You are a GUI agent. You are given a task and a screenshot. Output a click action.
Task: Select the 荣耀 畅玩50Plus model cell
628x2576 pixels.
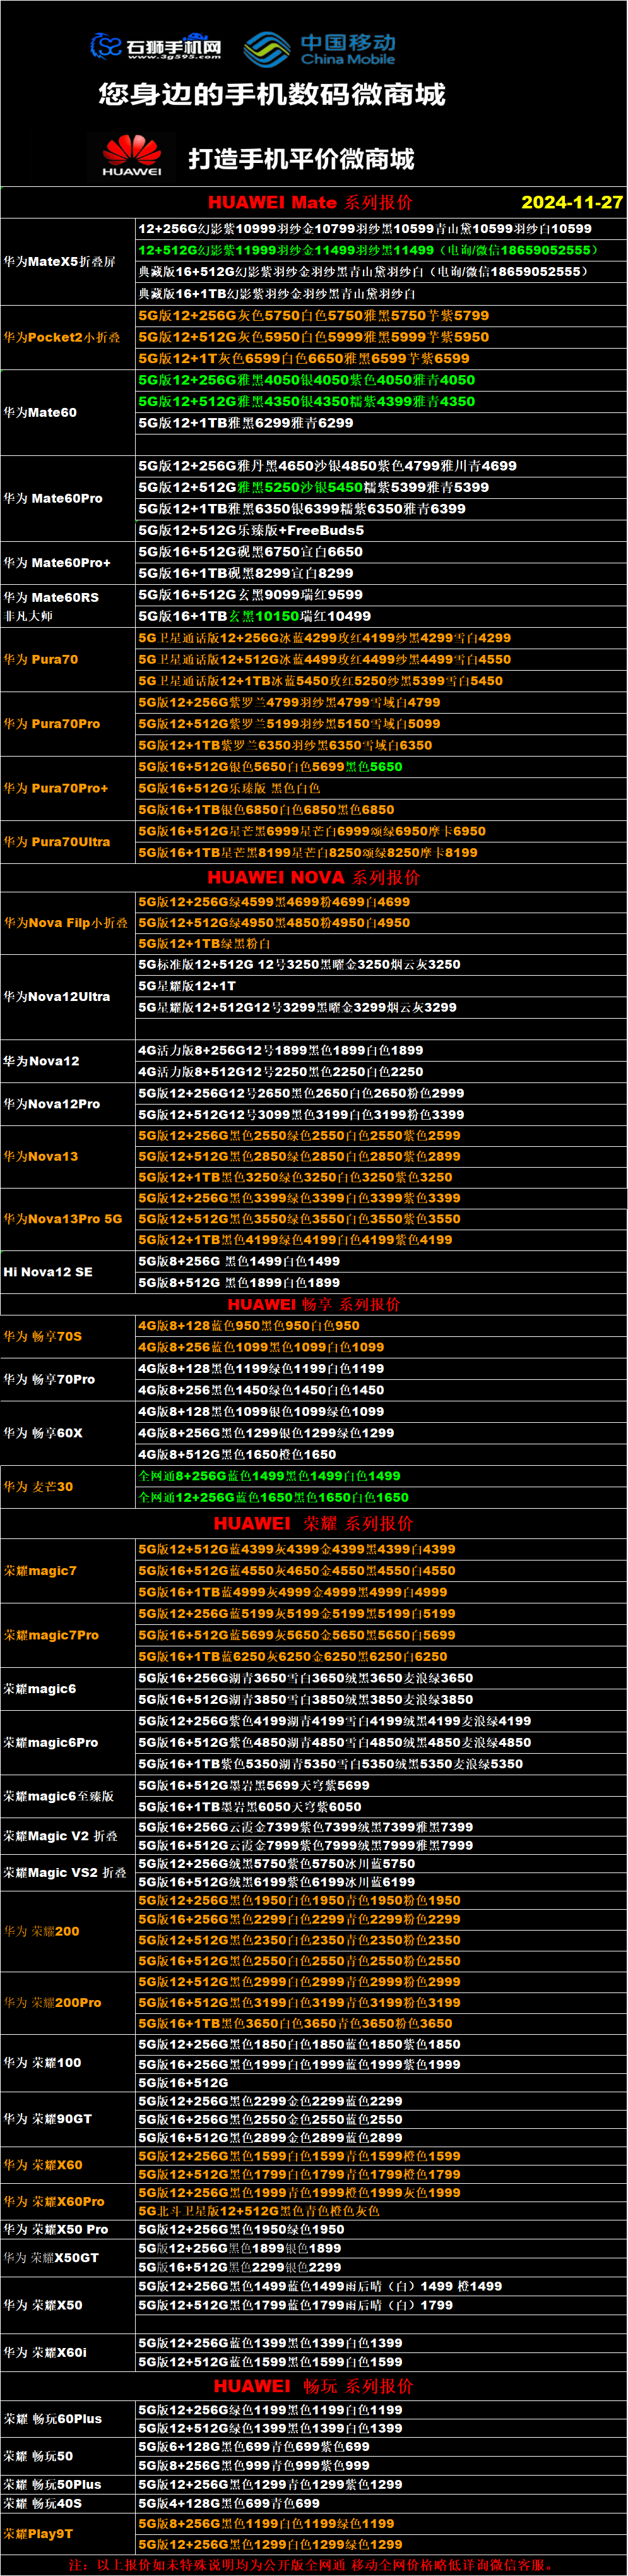pyautogui.click(x=68, y=2484)
